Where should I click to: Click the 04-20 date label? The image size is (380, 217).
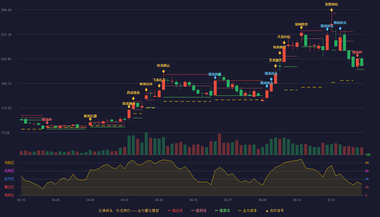click(x=125, y=200)
